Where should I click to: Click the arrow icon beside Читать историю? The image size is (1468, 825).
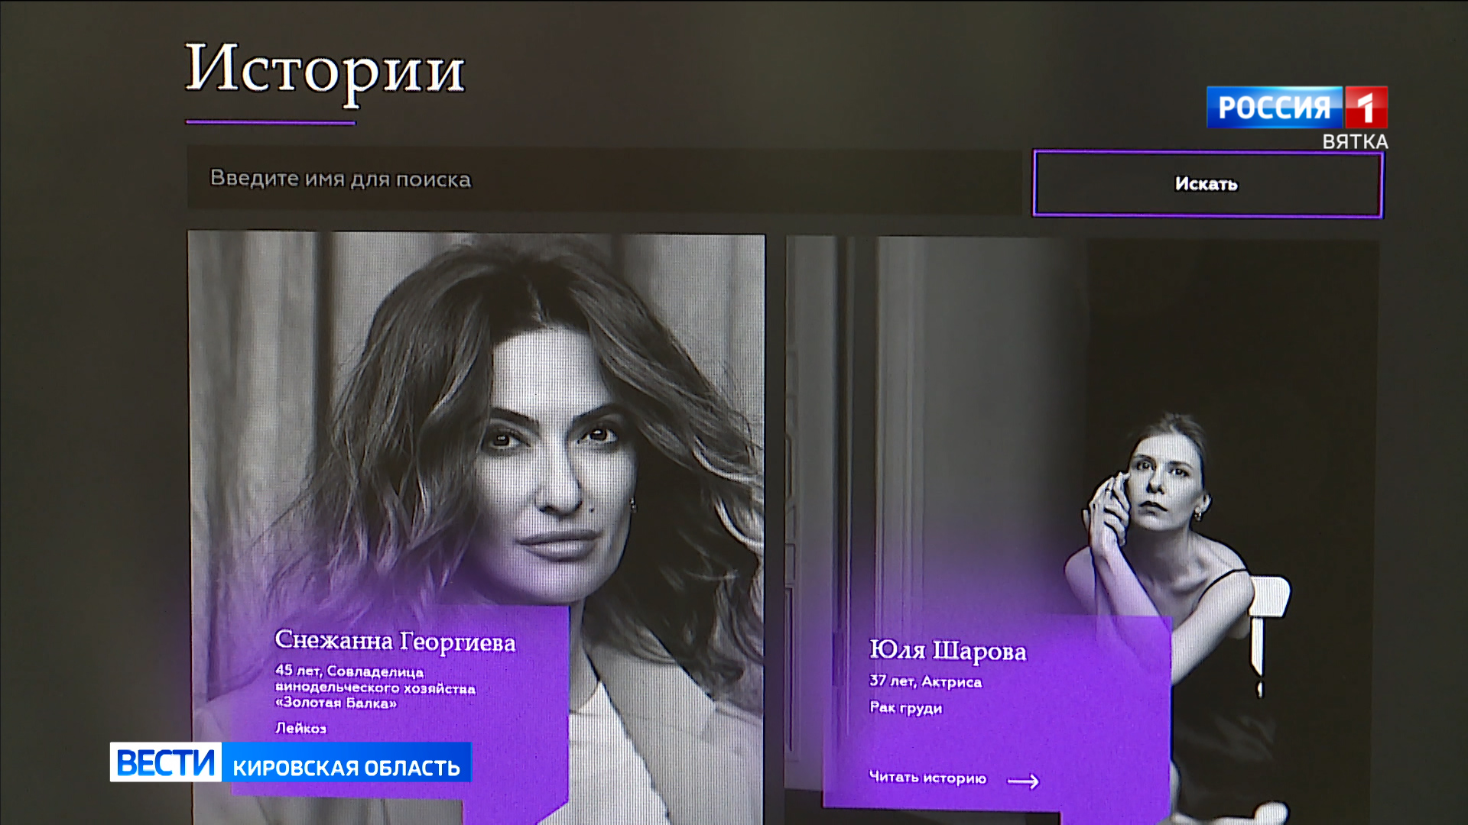[x=1023, y=781]
